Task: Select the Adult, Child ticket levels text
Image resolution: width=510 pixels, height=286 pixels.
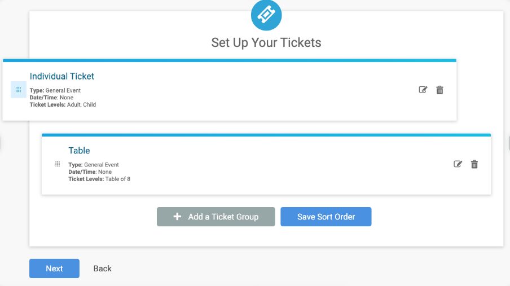Action: pyautogui.click(x=81, y=105)
